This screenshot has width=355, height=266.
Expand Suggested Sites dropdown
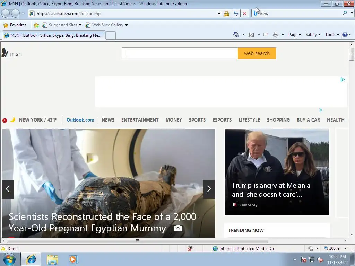tap(80, 25)
